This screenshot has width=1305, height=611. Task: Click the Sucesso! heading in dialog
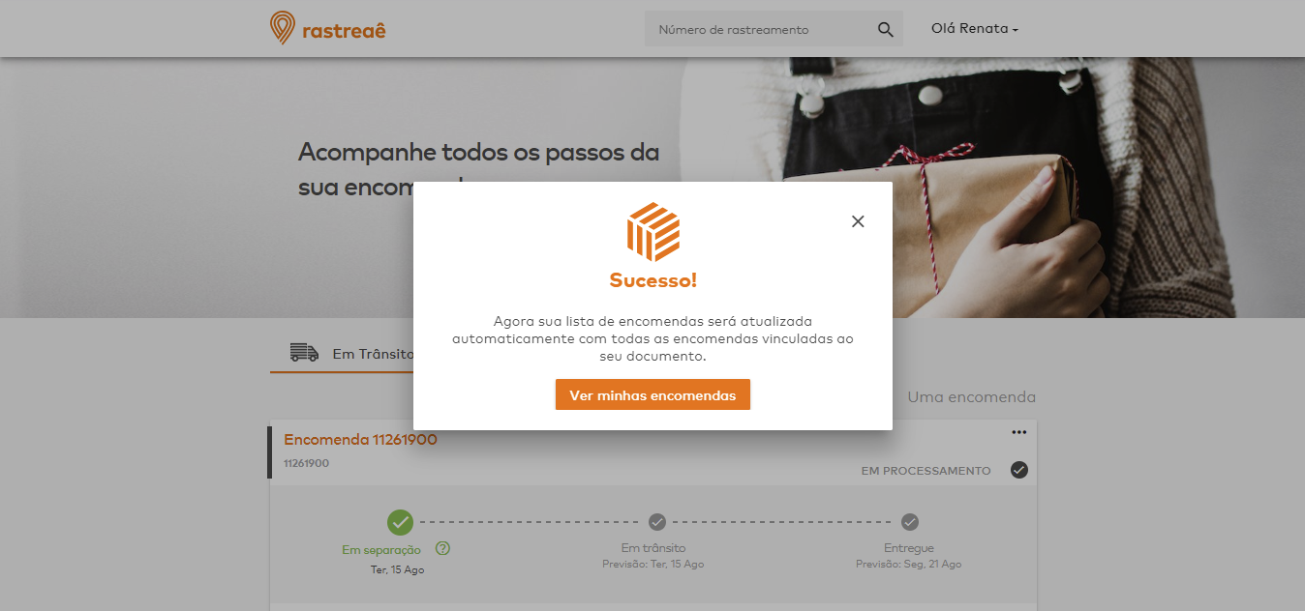coord(652,280)
